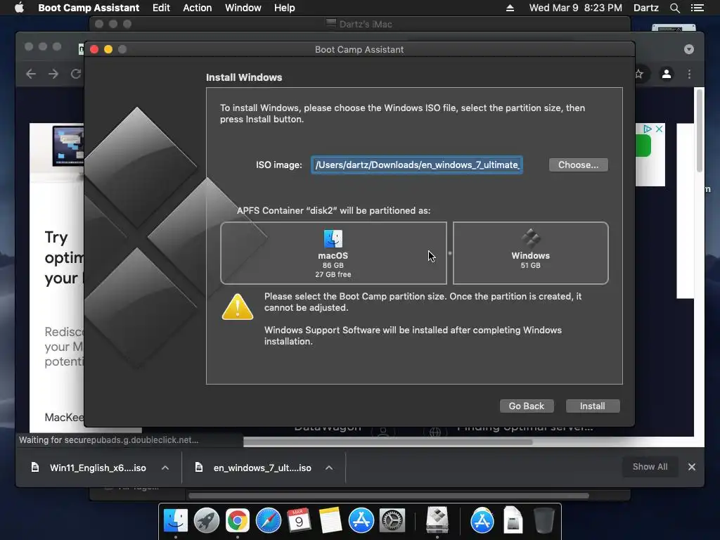Open the Action menu
720x540 pixels.
point(198,8)
